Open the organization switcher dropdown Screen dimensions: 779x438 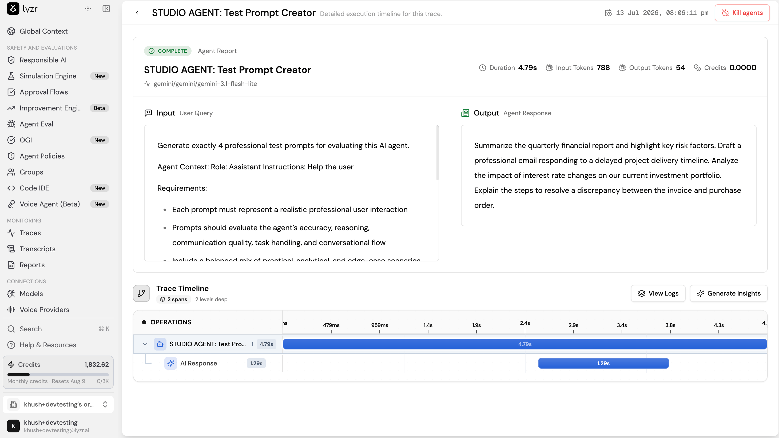[x=58, y=404]
